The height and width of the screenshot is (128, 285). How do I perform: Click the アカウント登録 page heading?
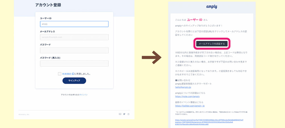(48, 5)
